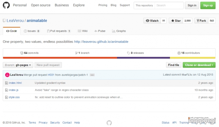
Task: Open the footer Status link
Action: [x=165, y=122]
